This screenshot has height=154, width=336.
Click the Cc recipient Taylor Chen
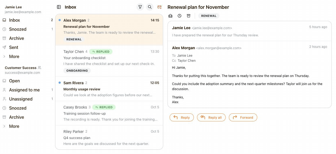[186, 61]
